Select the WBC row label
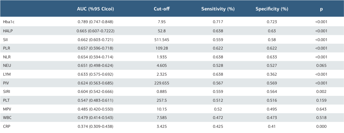 (7, 118)
